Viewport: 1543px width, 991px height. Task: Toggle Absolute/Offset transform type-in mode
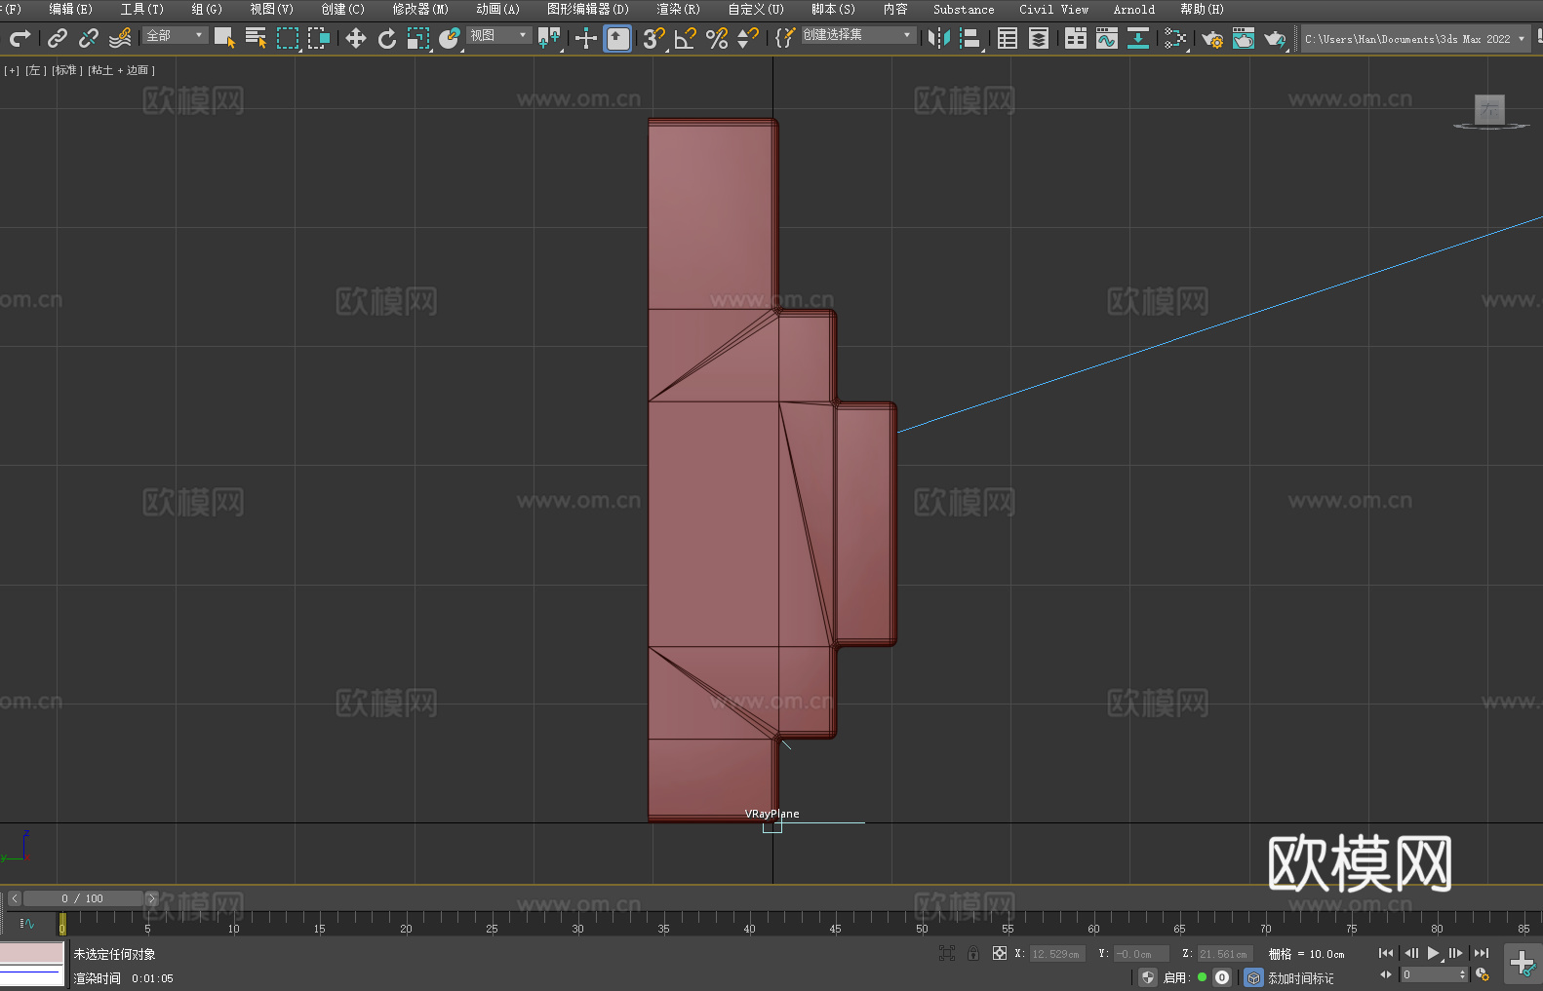[x=1000, y=953]
